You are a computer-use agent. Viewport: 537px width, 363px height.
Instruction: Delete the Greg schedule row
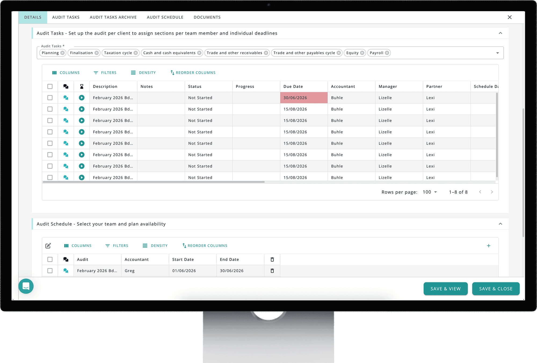272,271
